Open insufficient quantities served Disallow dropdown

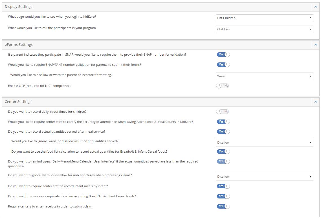[264, 143]
